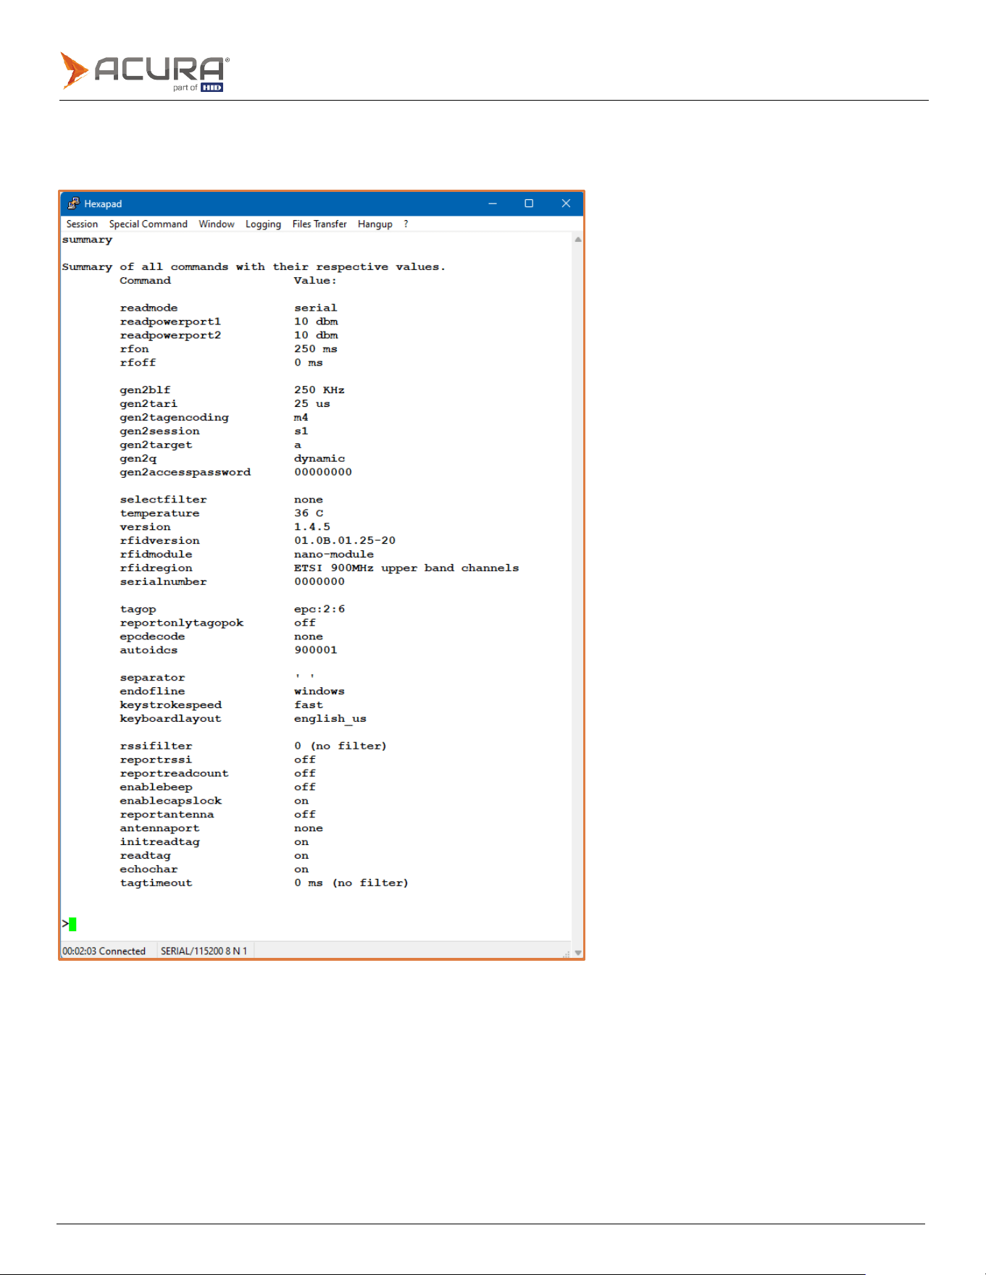Click the '00:02:03 Connected' status entry
This screenshot has height=1275, width=986.
(x=104, y=951)
